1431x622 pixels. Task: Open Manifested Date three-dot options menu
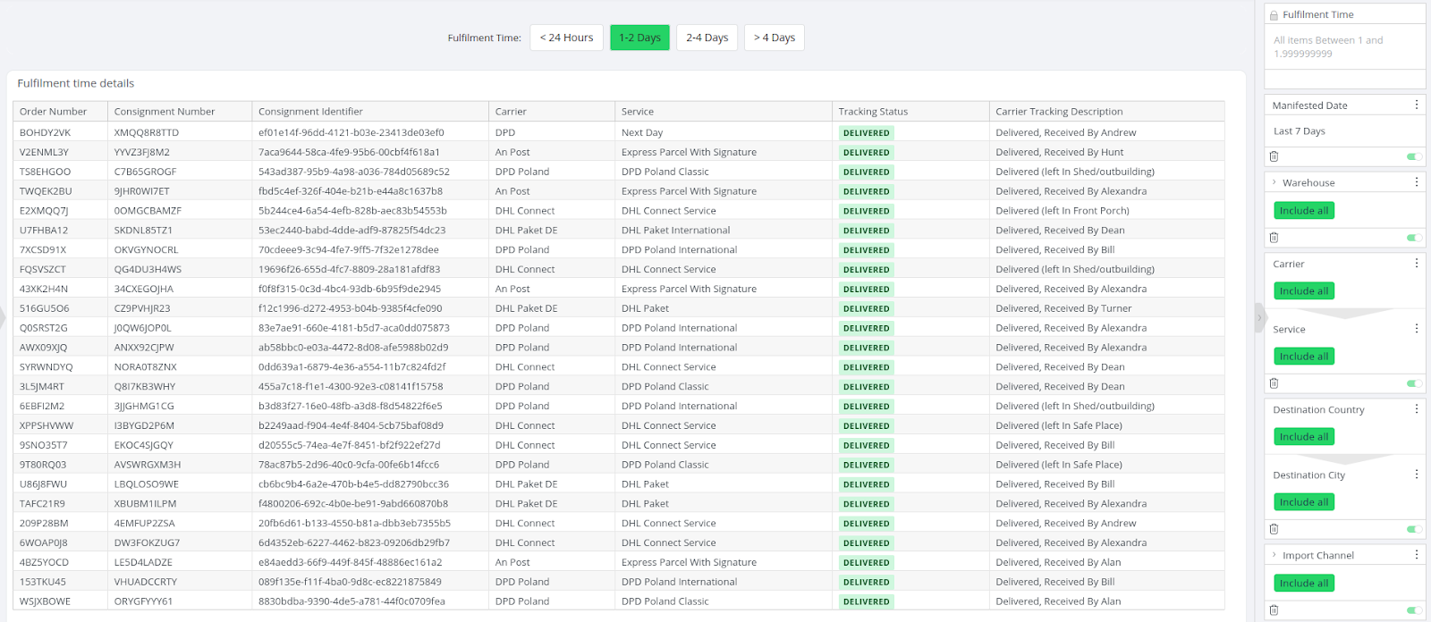1416,105
